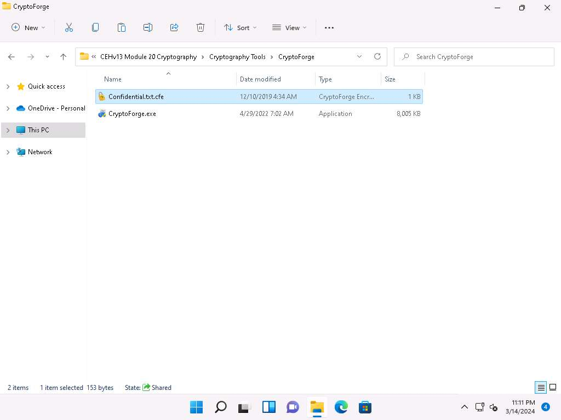This screenshot has width=561, height=420.
Task: Expand the Quick access tree node
Action: [8, 86]
